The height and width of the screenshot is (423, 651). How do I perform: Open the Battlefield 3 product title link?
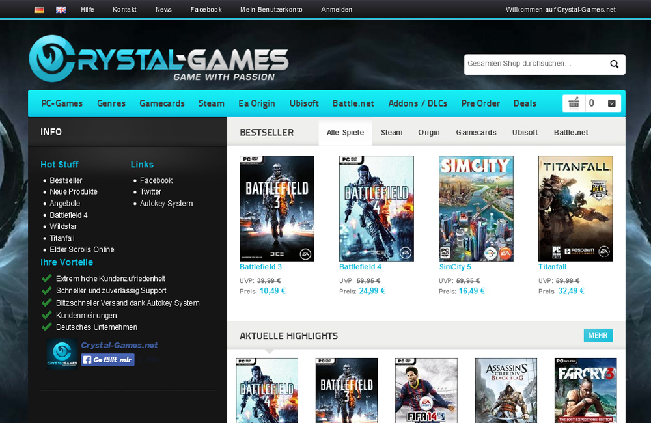point(261,267)
